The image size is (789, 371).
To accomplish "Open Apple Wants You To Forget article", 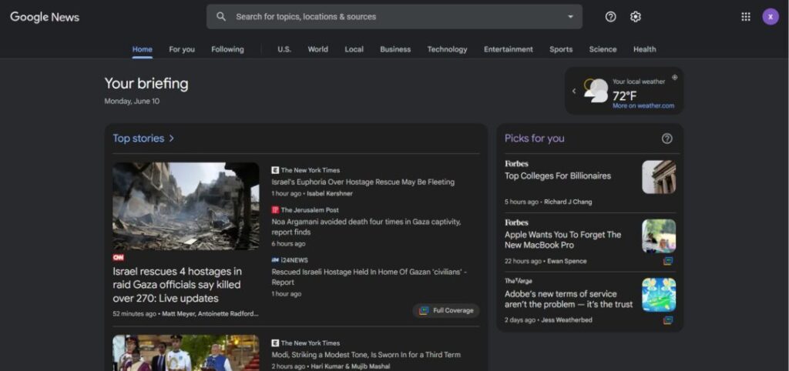I will point(562,240).
